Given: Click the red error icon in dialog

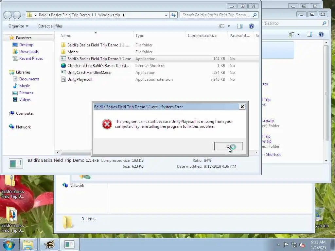Looking at the screenshot, I should [107, 124].
